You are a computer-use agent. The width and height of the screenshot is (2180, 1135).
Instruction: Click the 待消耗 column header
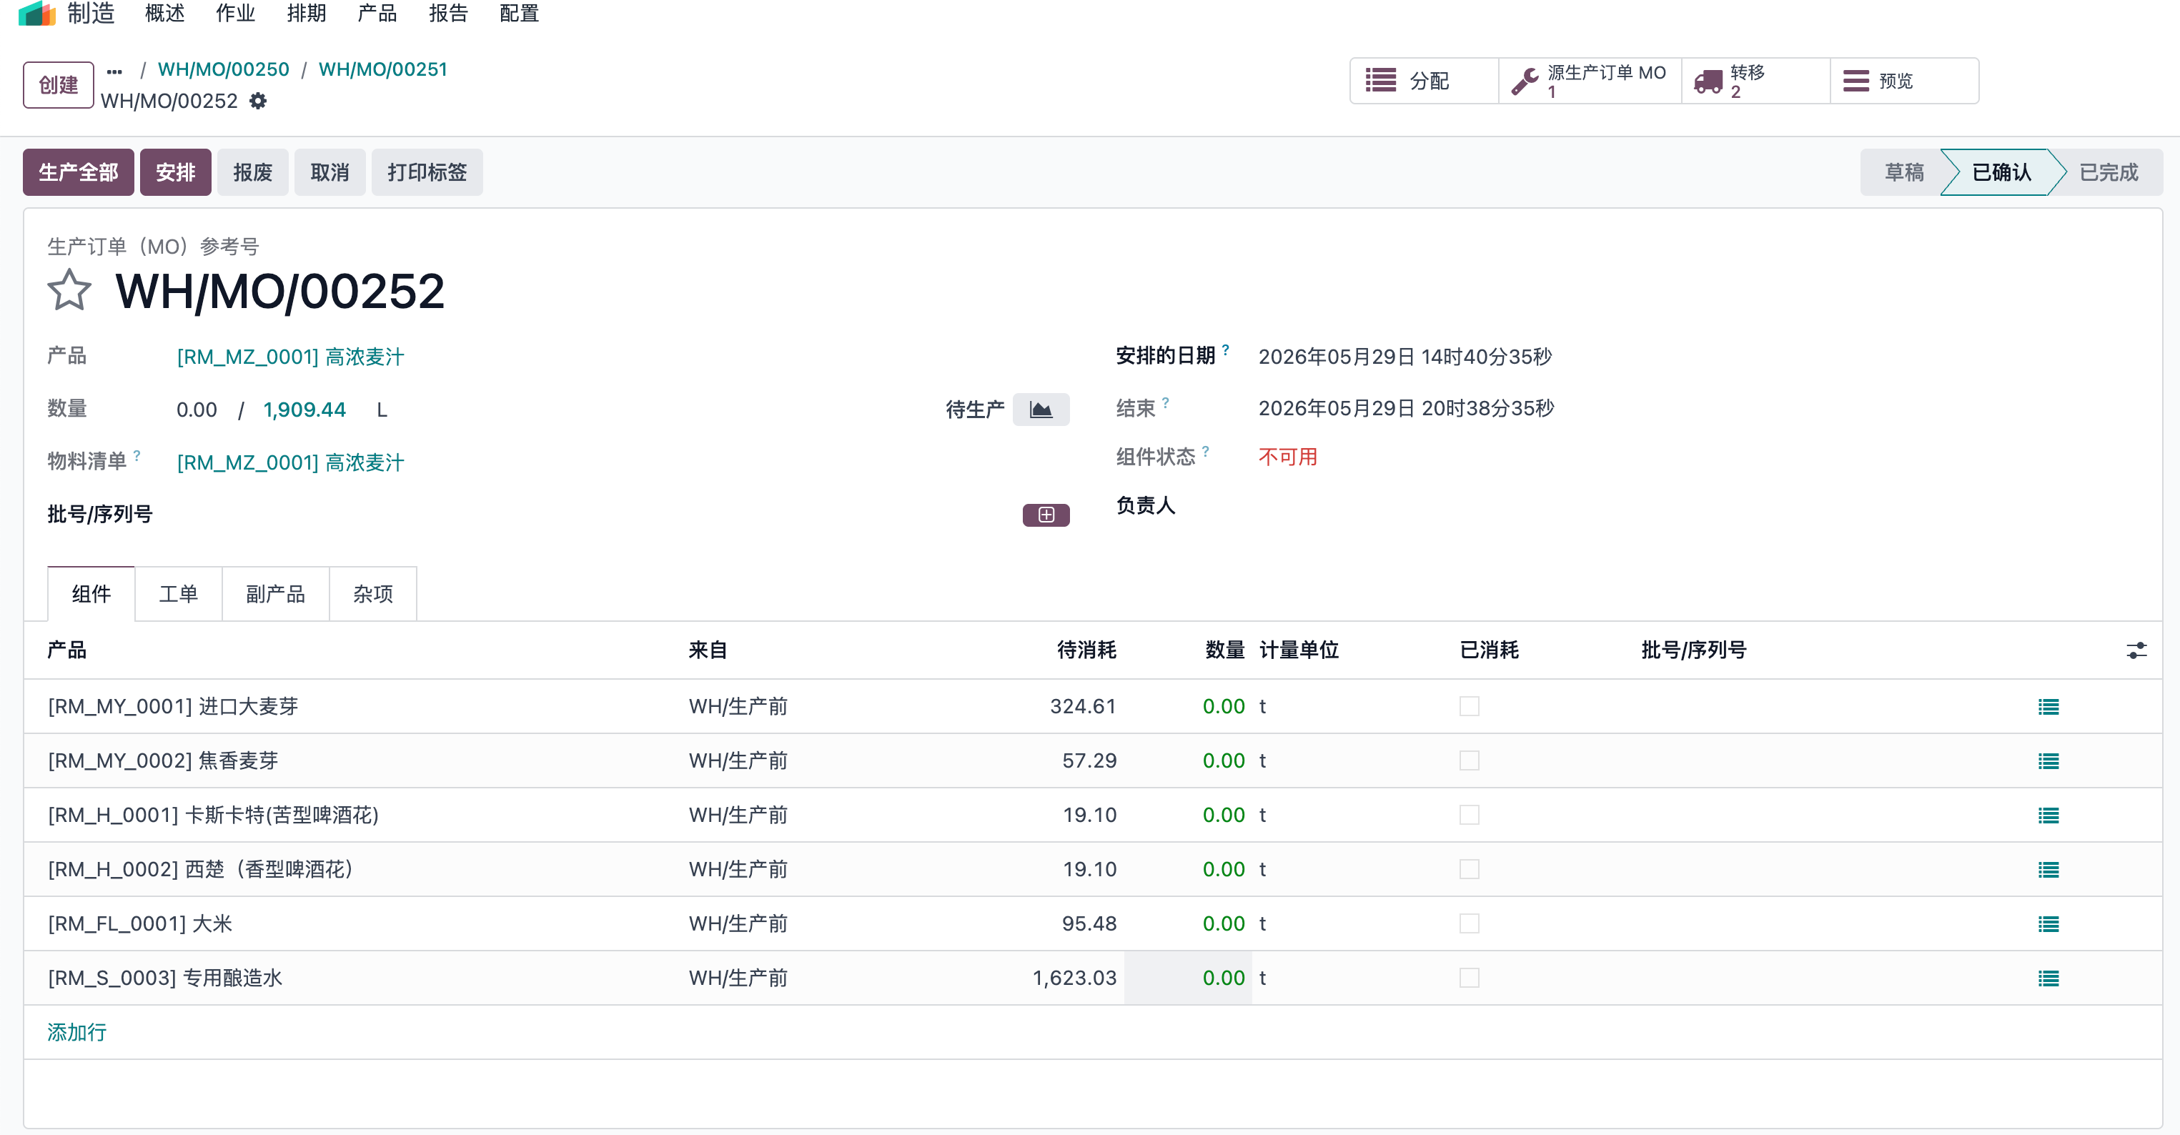[x=1086, y=650]
